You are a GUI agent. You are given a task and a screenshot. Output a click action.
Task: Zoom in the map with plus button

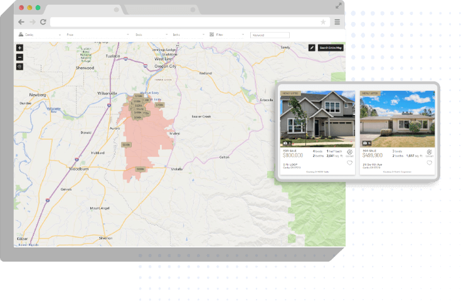point(19,48)
